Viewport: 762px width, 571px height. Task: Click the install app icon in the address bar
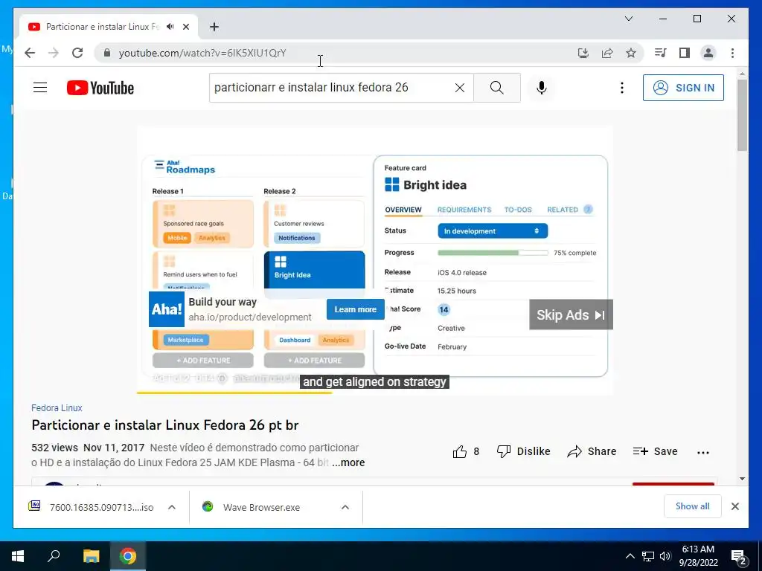[583, 53]
